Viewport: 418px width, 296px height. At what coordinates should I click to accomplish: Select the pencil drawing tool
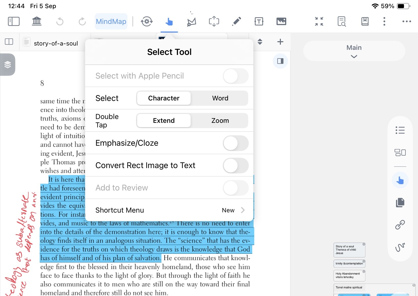pyautogui.click(x=236, y=21)
